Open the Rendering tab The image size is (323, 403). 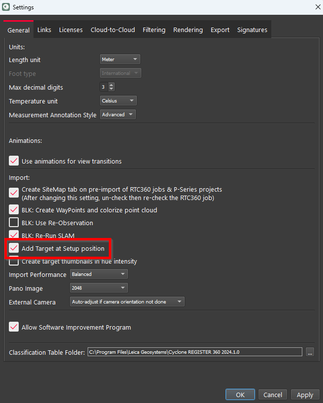click(188, 30)
